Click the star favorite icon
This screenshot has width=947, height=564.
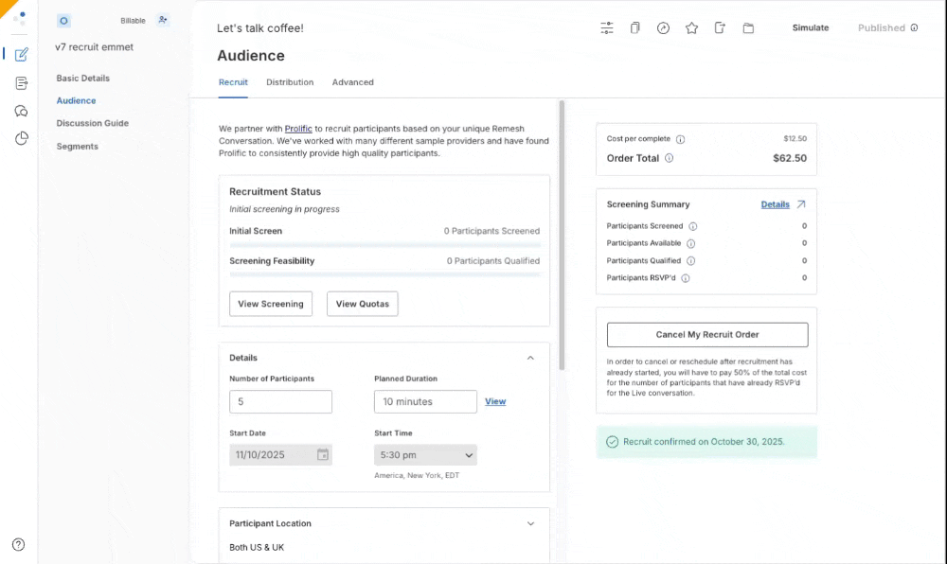coord(691,27)
